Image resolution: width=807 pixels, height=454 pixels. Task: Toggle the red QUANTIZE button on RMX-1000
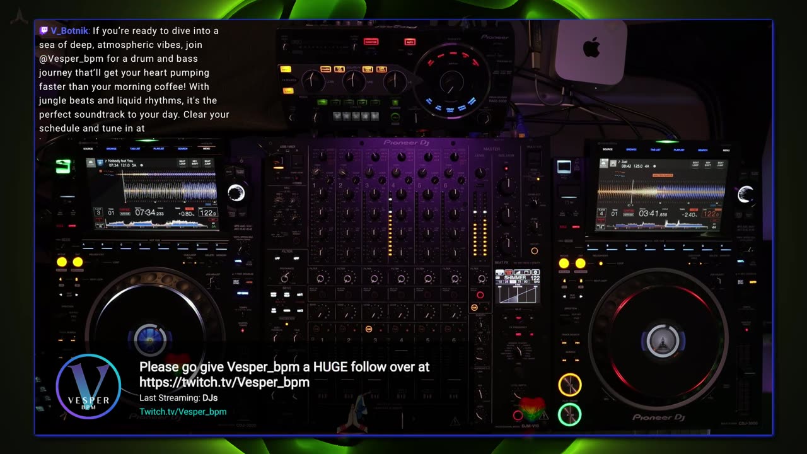point(371,42)
